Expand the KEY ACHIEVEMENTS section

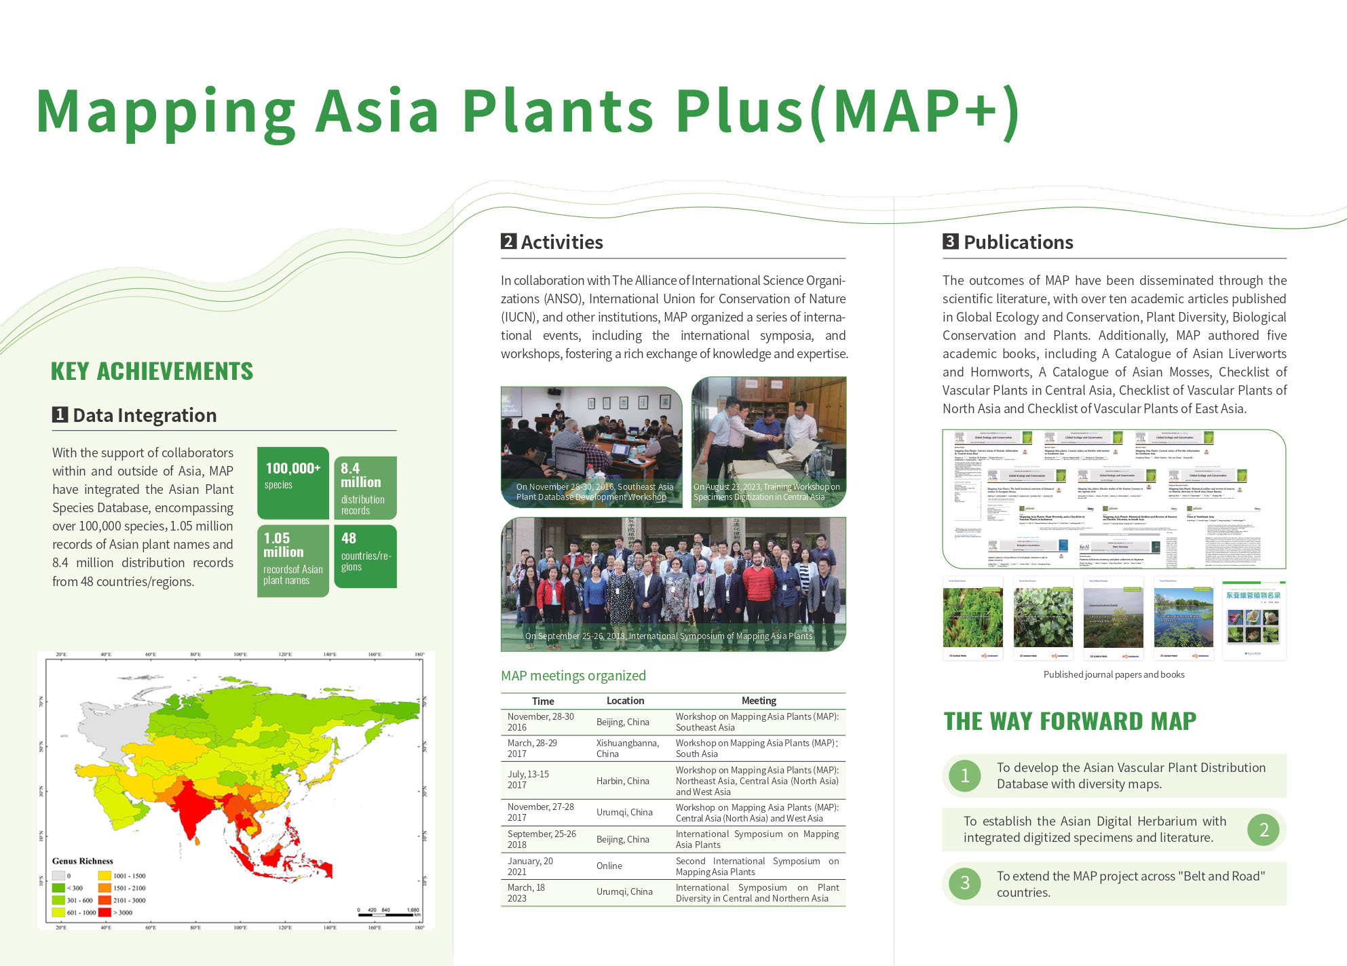pyautogui.click(x=152, y=372)
